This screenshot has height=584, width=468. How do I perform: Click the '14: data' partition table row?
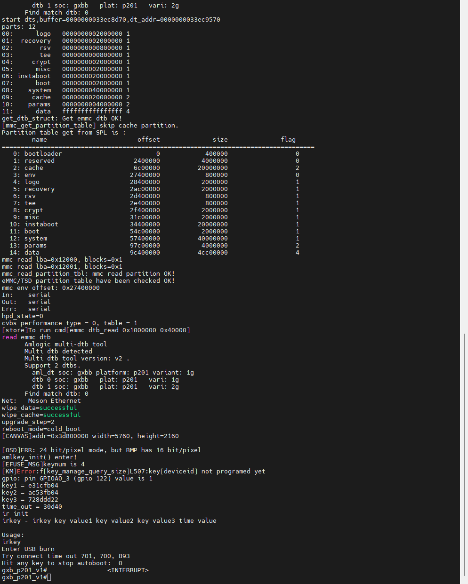click(154, 253)
